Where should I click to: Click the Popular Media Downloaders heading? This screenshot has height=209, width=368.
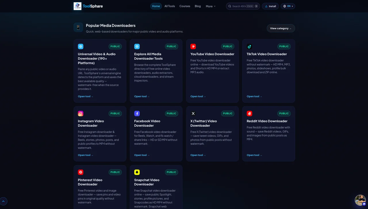point(111,26)
